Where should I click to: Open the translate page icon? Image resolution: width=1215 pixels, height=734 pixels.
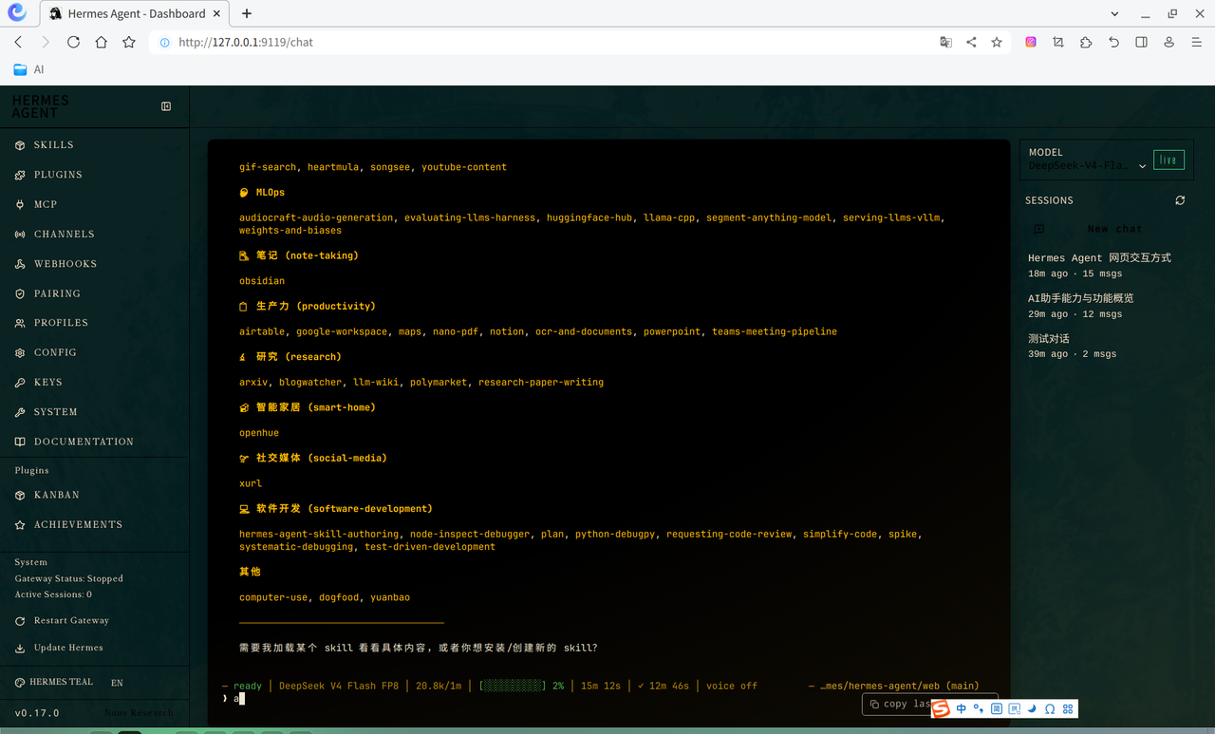945,42
